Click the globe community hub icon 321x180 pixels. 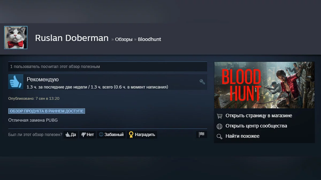coord(220,126)
